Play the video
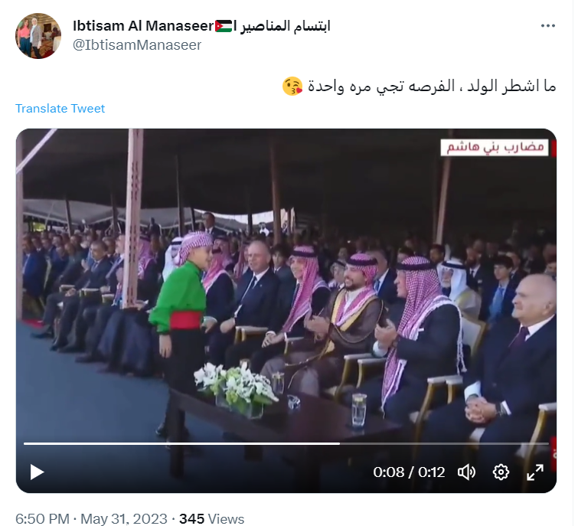578x526 pixels. pos(37,472)
